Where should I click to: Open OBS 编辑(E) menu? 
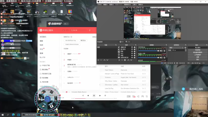[x=105, y=5]
